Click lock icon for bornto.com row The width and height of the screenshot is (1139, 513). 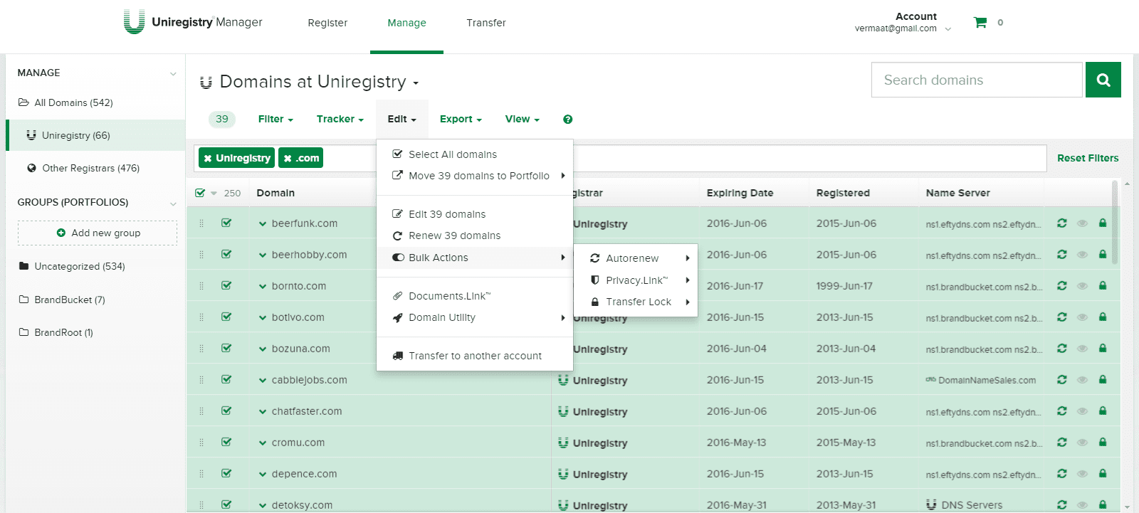coord(1103,285)
